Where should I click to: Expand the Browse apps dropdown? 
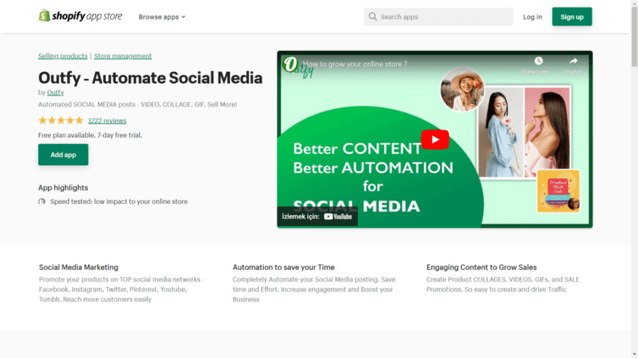[x=162, y=17]
